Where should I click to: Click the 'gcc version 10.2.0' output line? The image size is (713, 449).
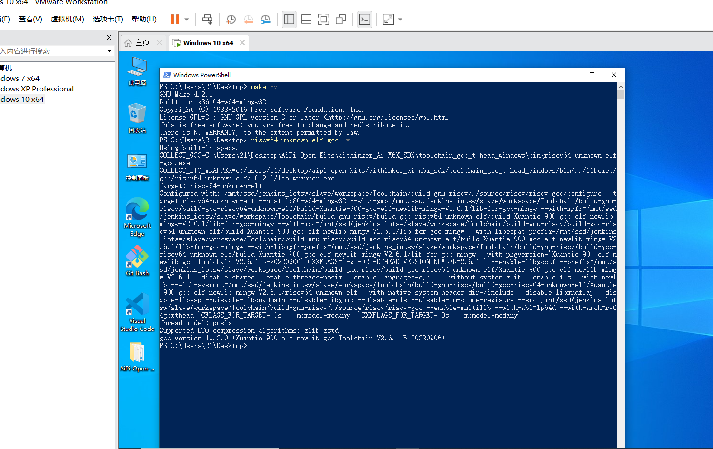302,338
